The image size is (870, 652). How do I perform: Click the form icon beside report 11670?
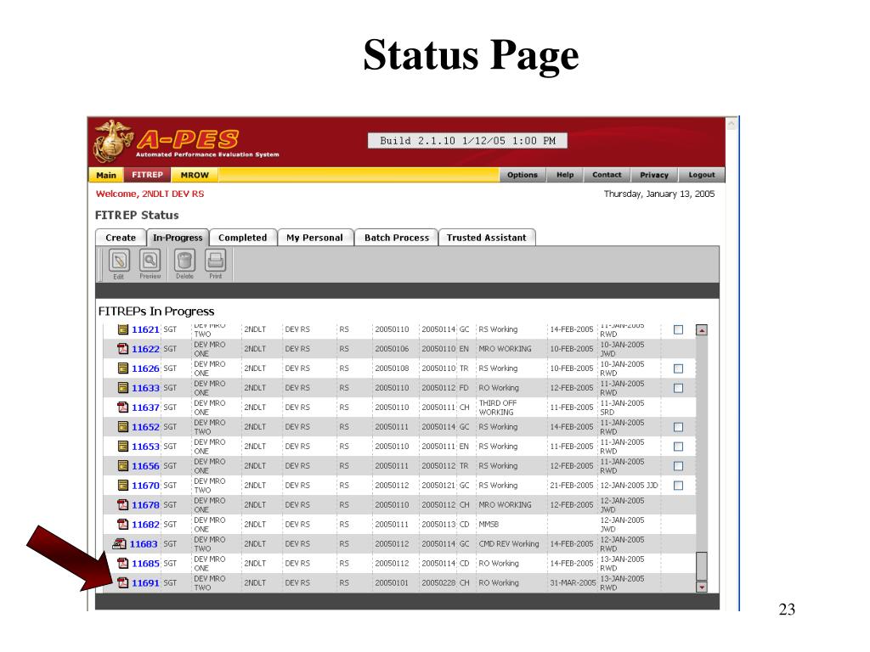coord(123,485)
